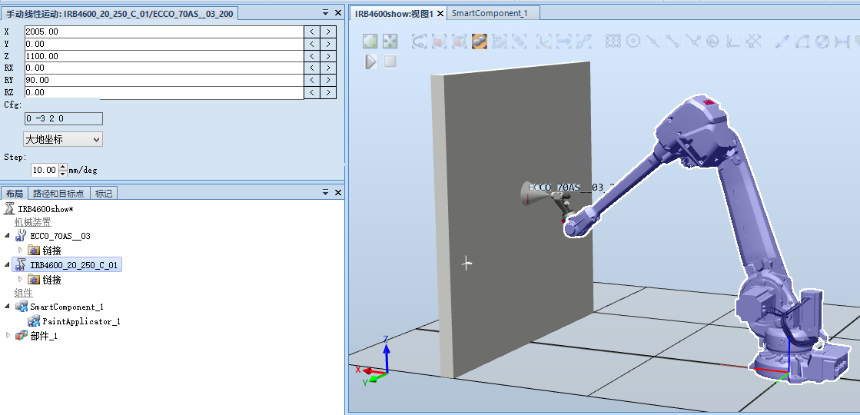Viewport: 860px width, 415px height.
Task: Increase RY value with right arrow
Action: (x=328, y=80)
